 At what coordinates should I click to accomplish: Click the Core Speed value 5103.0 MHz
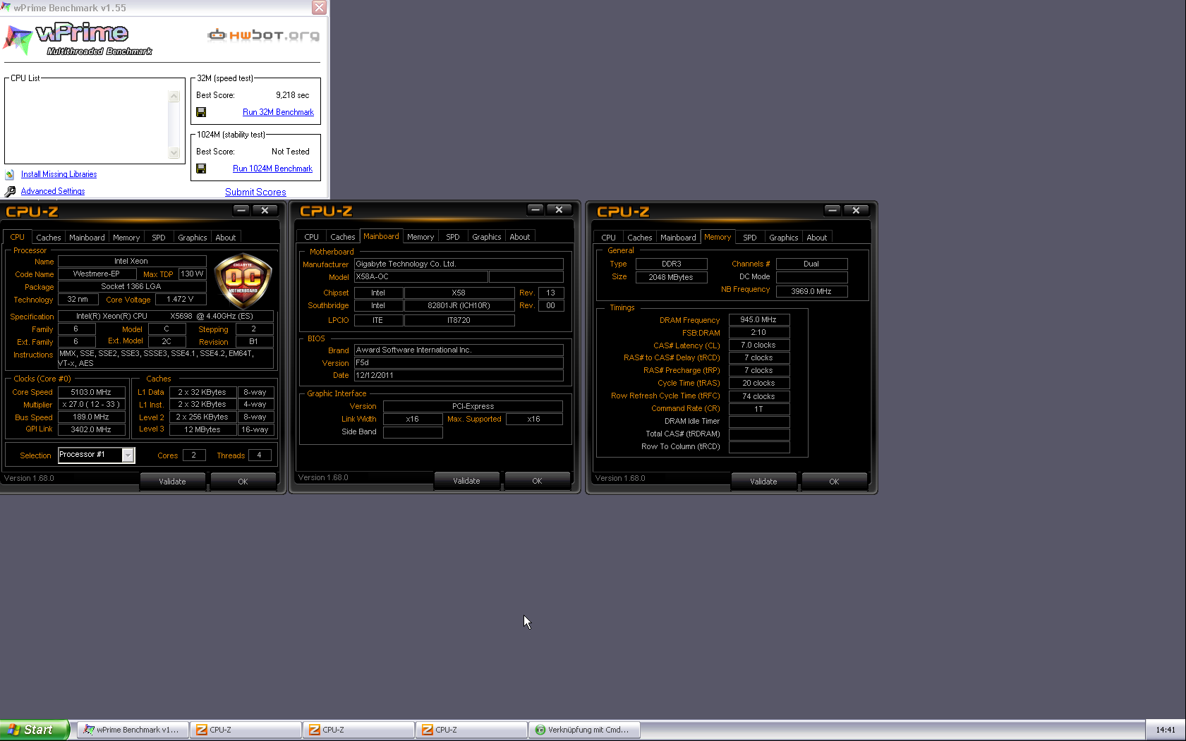(x=91, y=392)
